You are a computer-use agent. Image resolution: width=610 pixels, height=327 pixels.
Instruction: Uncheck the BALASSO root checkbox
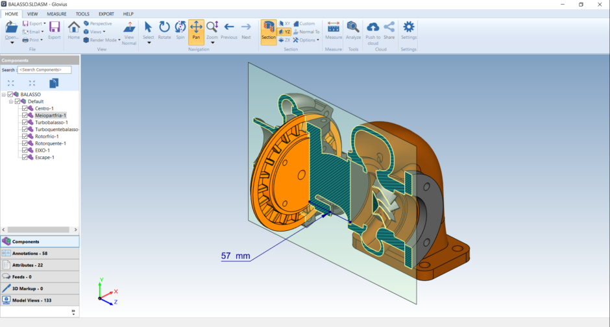pos(10,95)
